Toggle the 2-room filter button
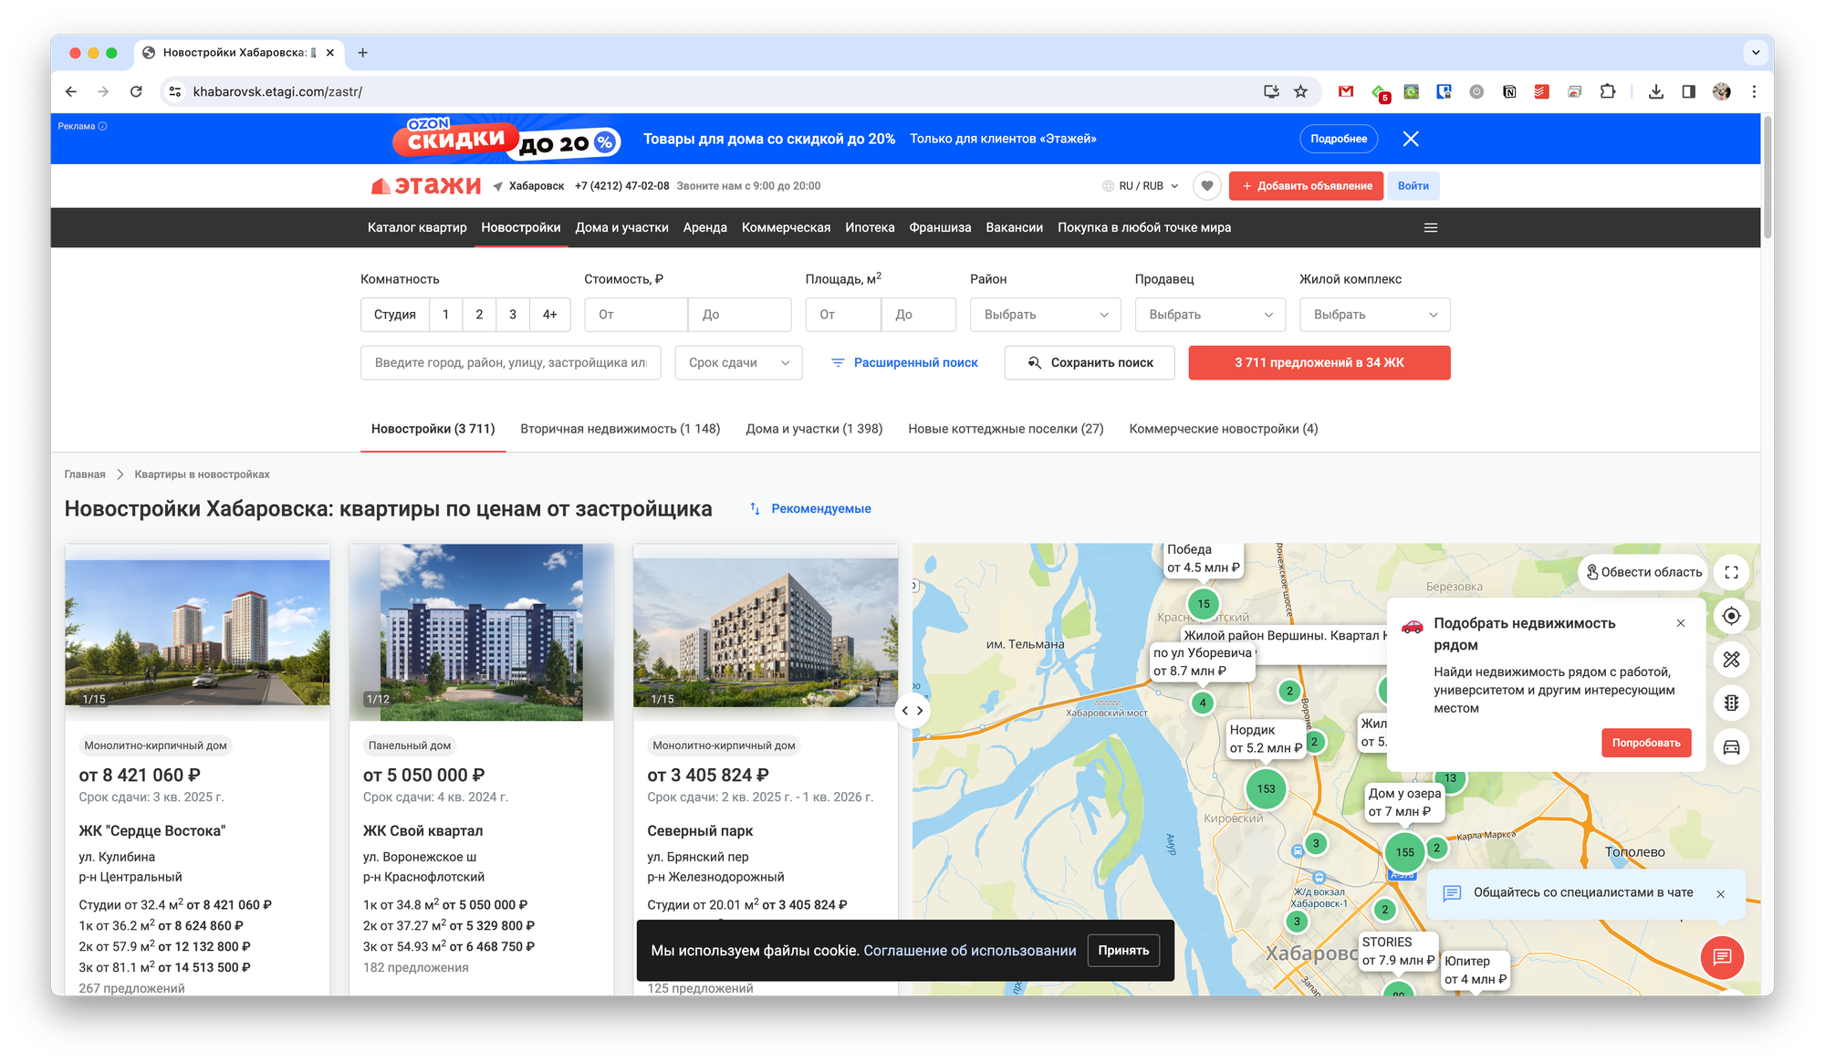The image size is (1825, 1063). (x=479, y=315)
